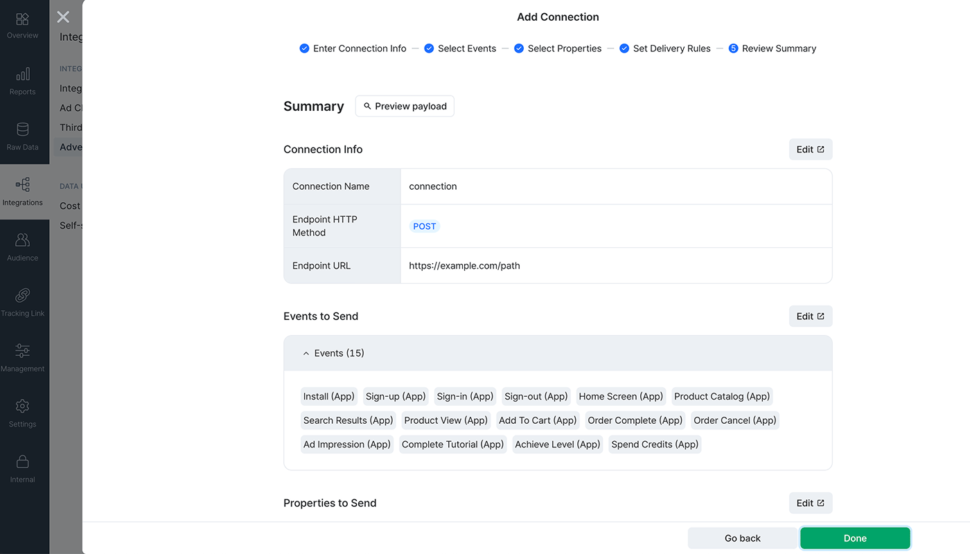Select the Raw Data database icon
The width and height of the screenshot is (970, 554).
(x=22, y=129)
